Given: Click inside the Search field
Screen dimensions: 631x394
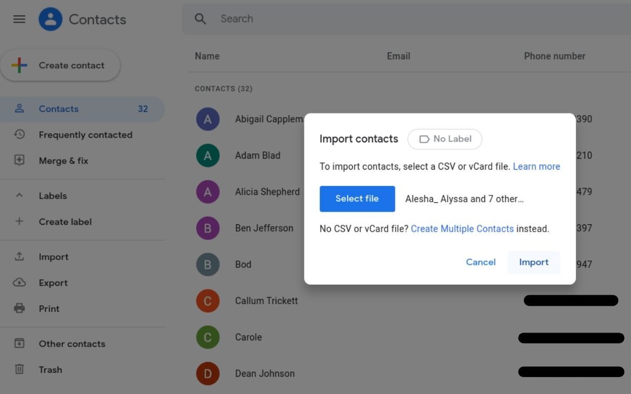Looking at the screenshot, I should point(263,18).
